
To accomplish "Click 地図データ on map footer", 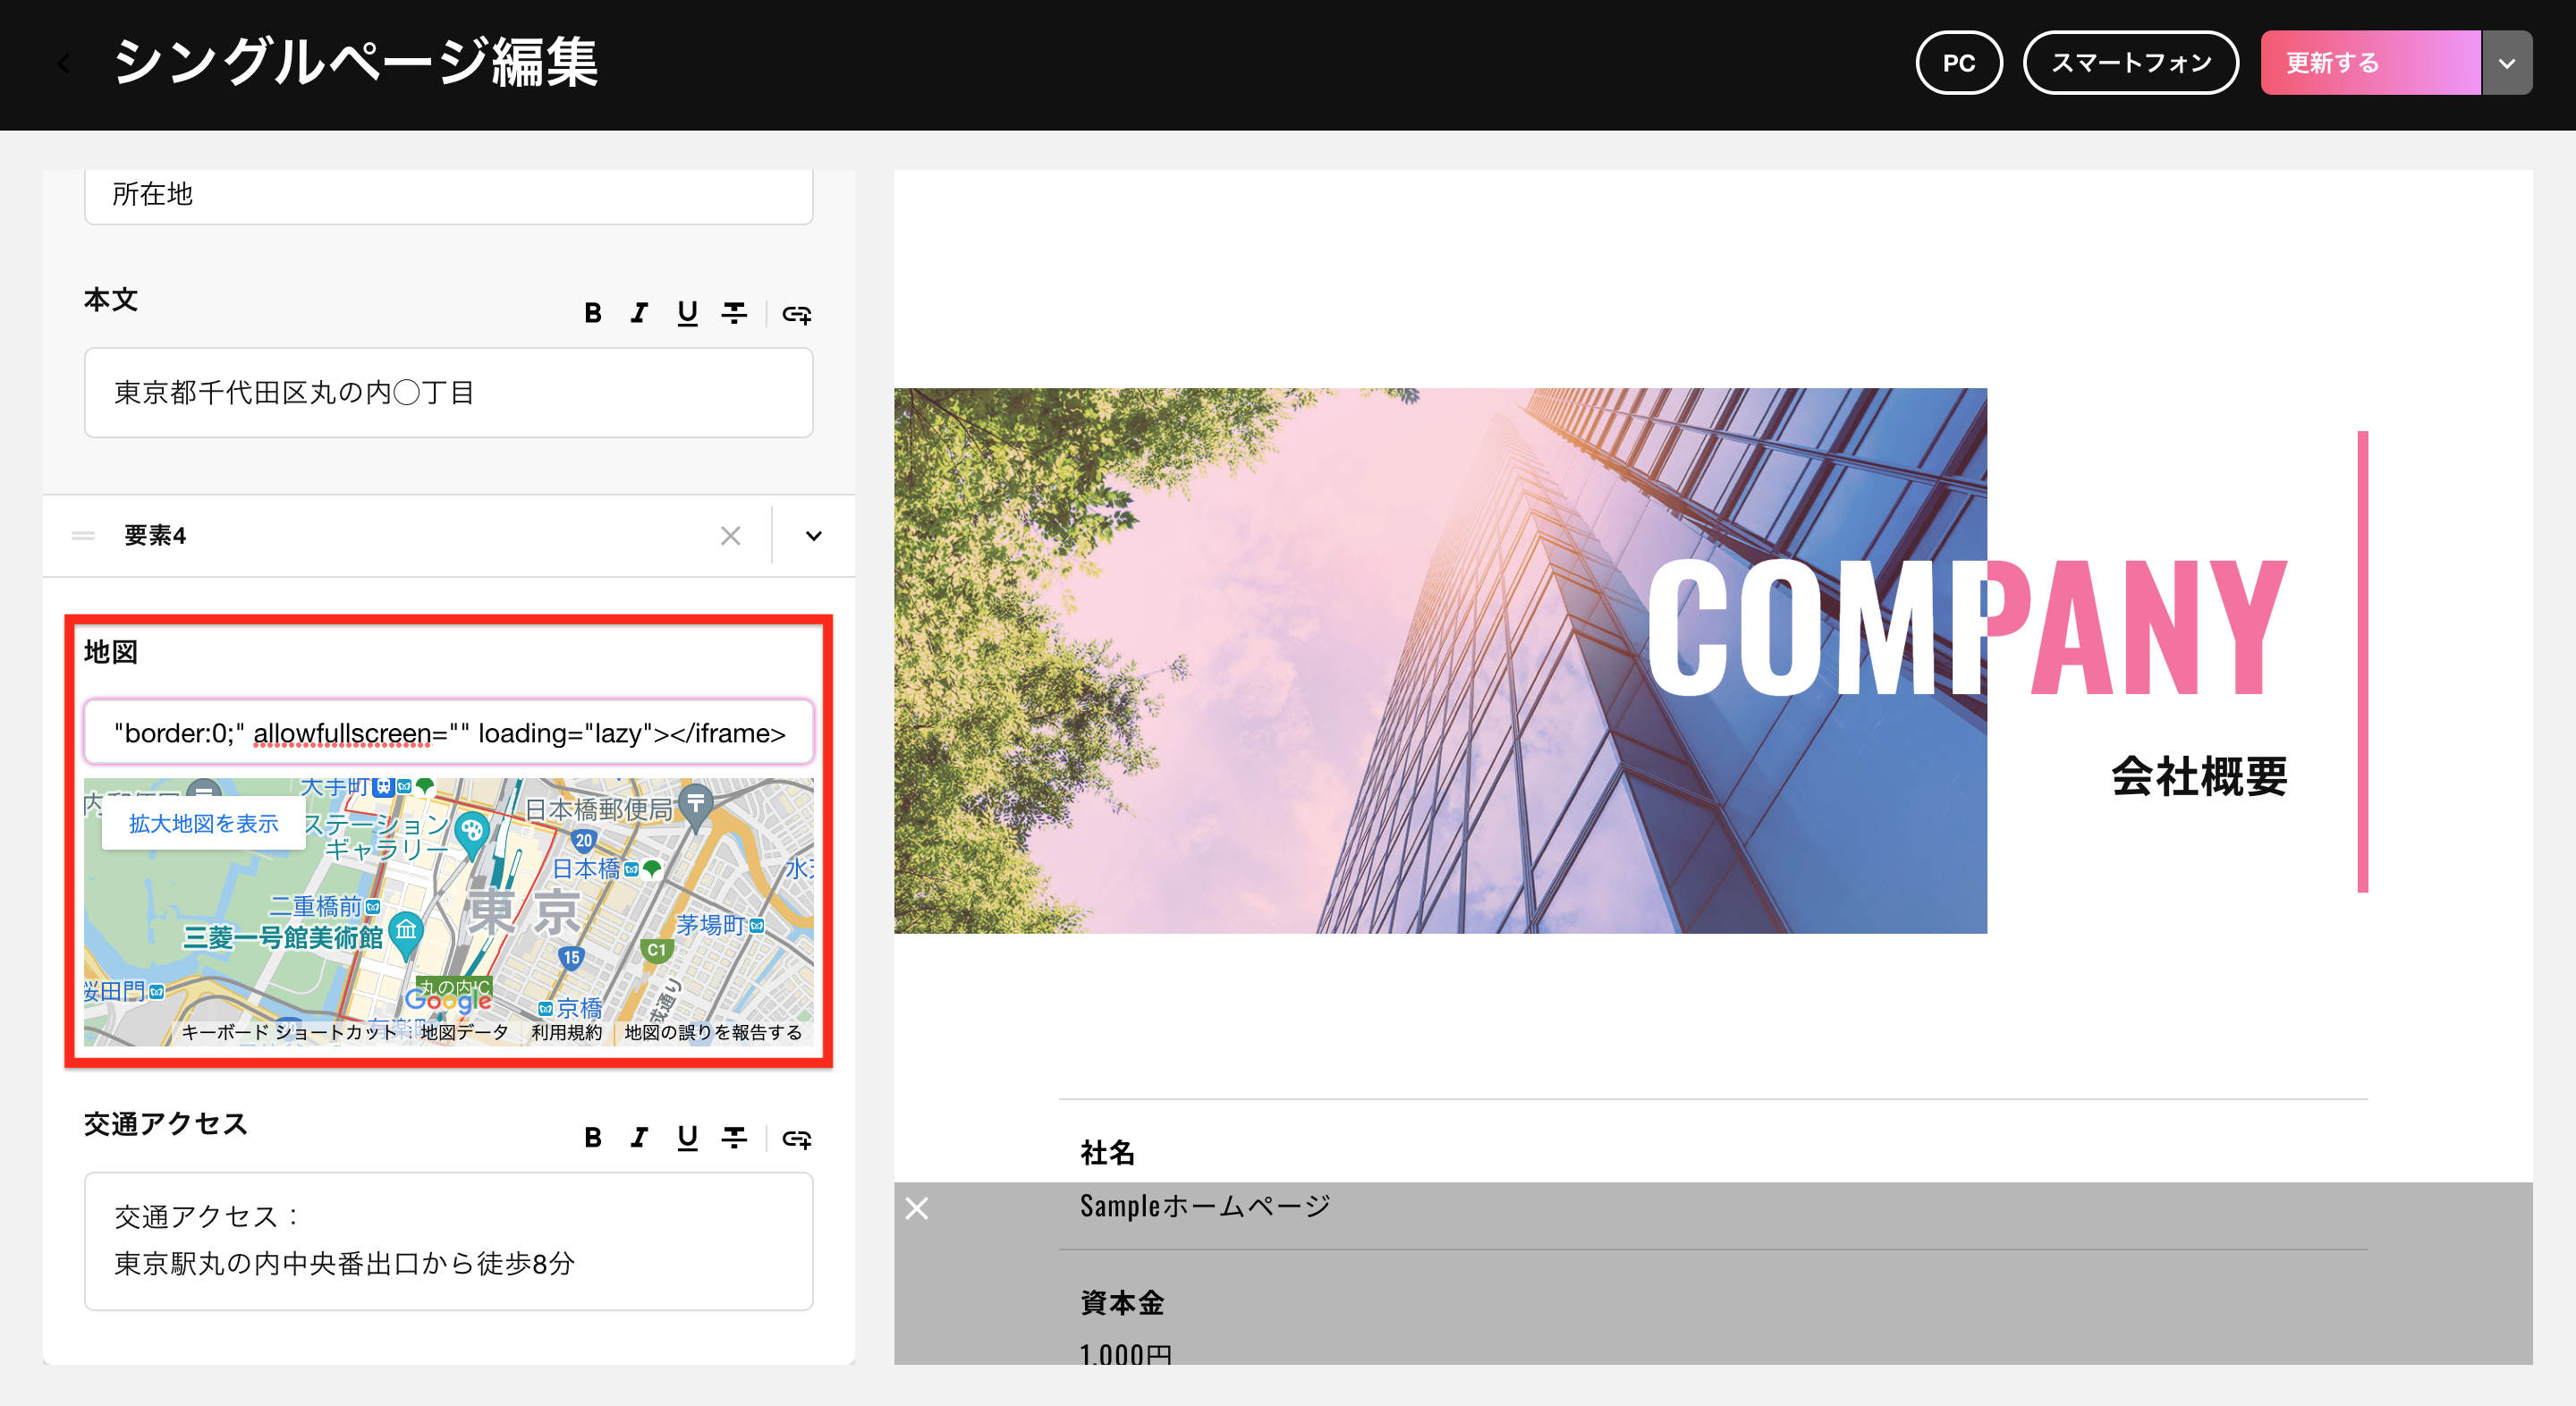I will coord(464,1031).
